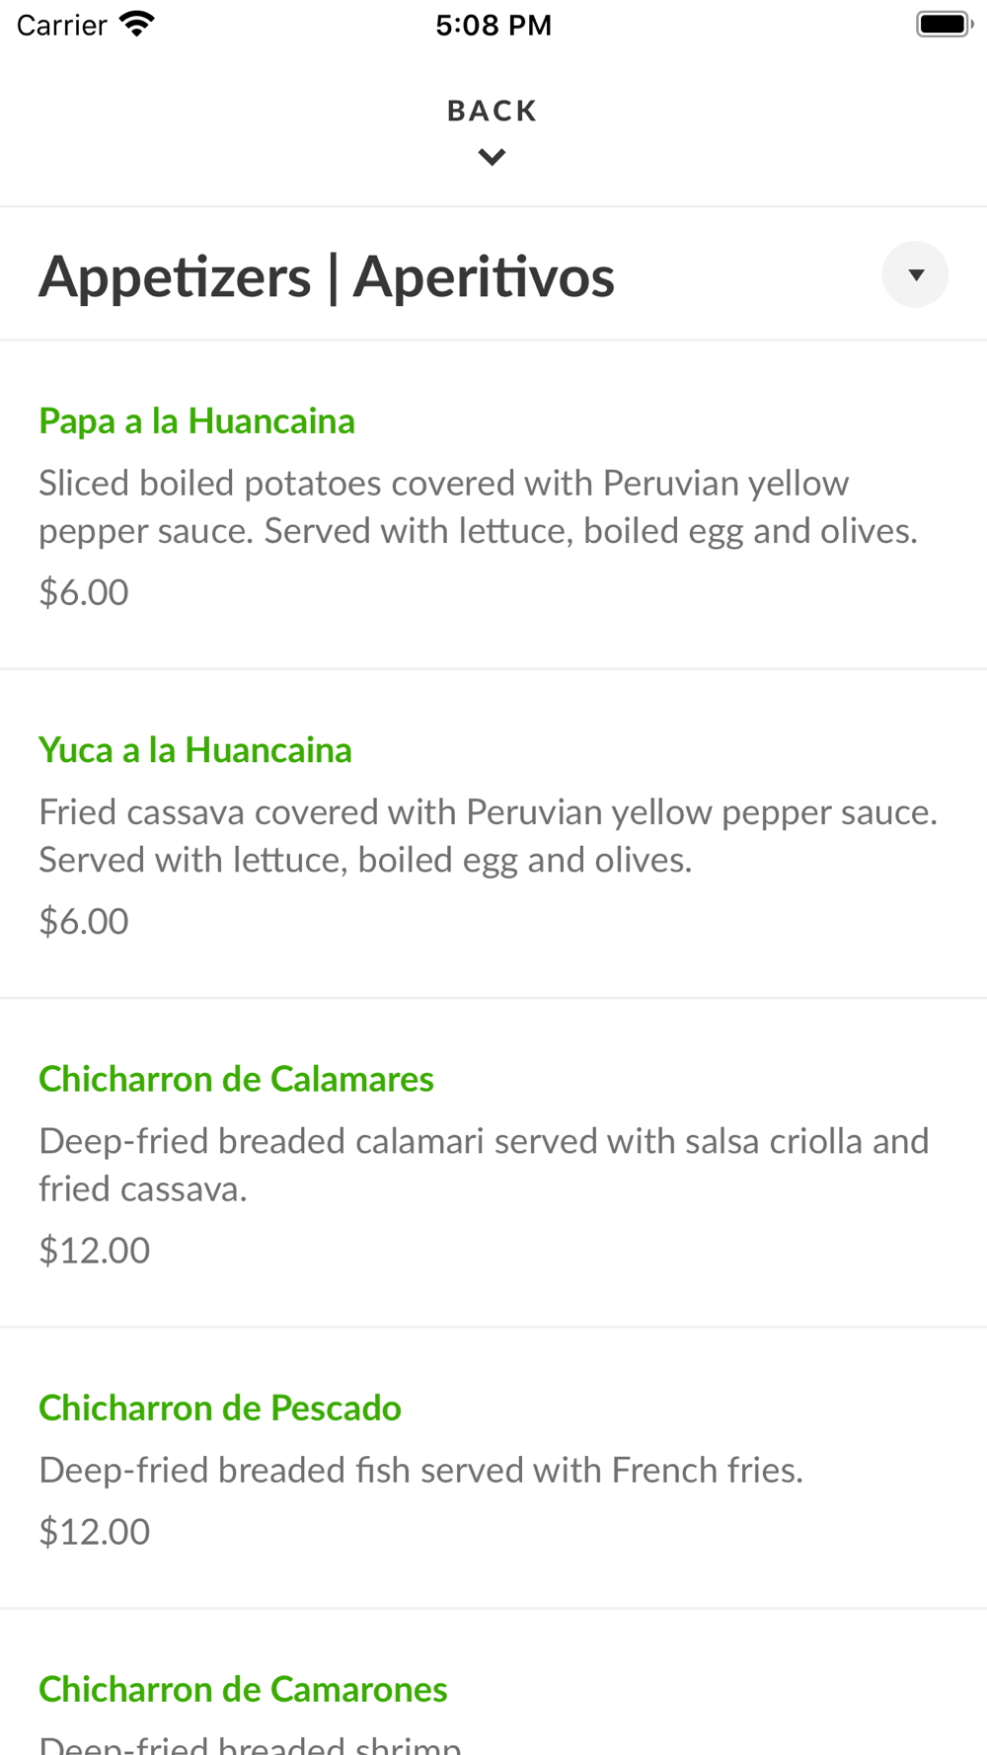Choose Chicharron de Pescado dish
987x1755 pixels.
[x=220, y=1408]
